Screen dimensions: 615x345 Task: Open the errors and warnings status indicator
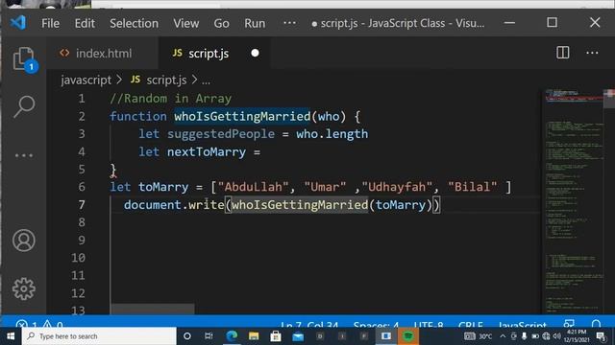pos(39,324)
